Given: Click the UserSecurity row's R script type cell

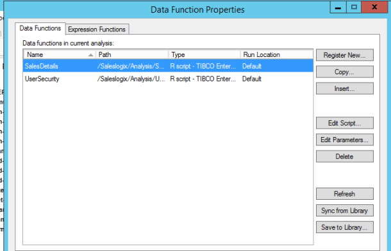Looking at the screenshot, I should click(203, 79).
